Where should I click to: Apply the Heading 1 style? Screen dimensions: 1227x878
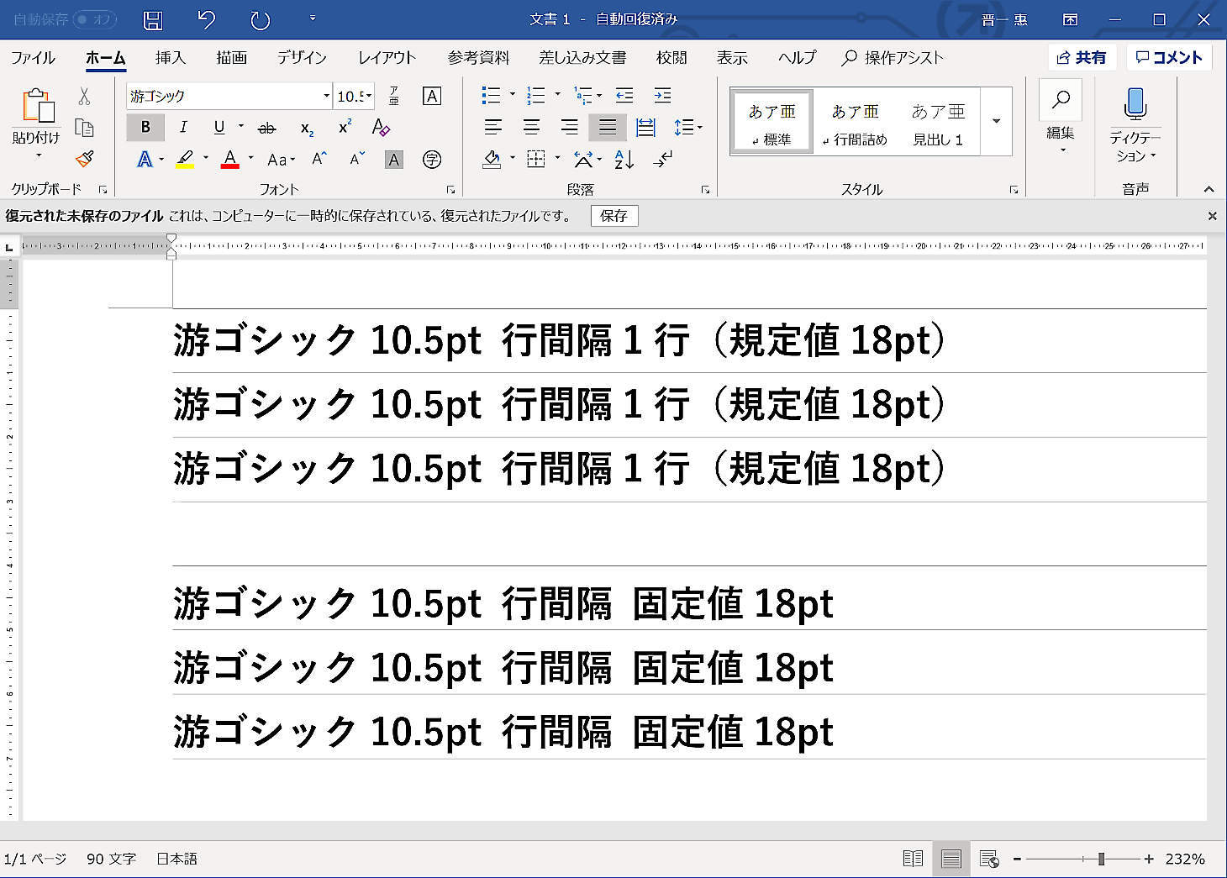coord(938,122)
